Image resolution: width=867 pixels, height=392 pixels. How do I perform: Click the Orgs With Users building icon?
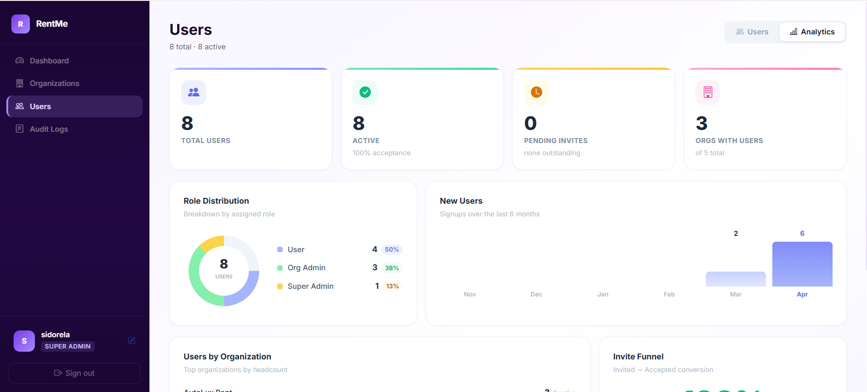point(708,92)
